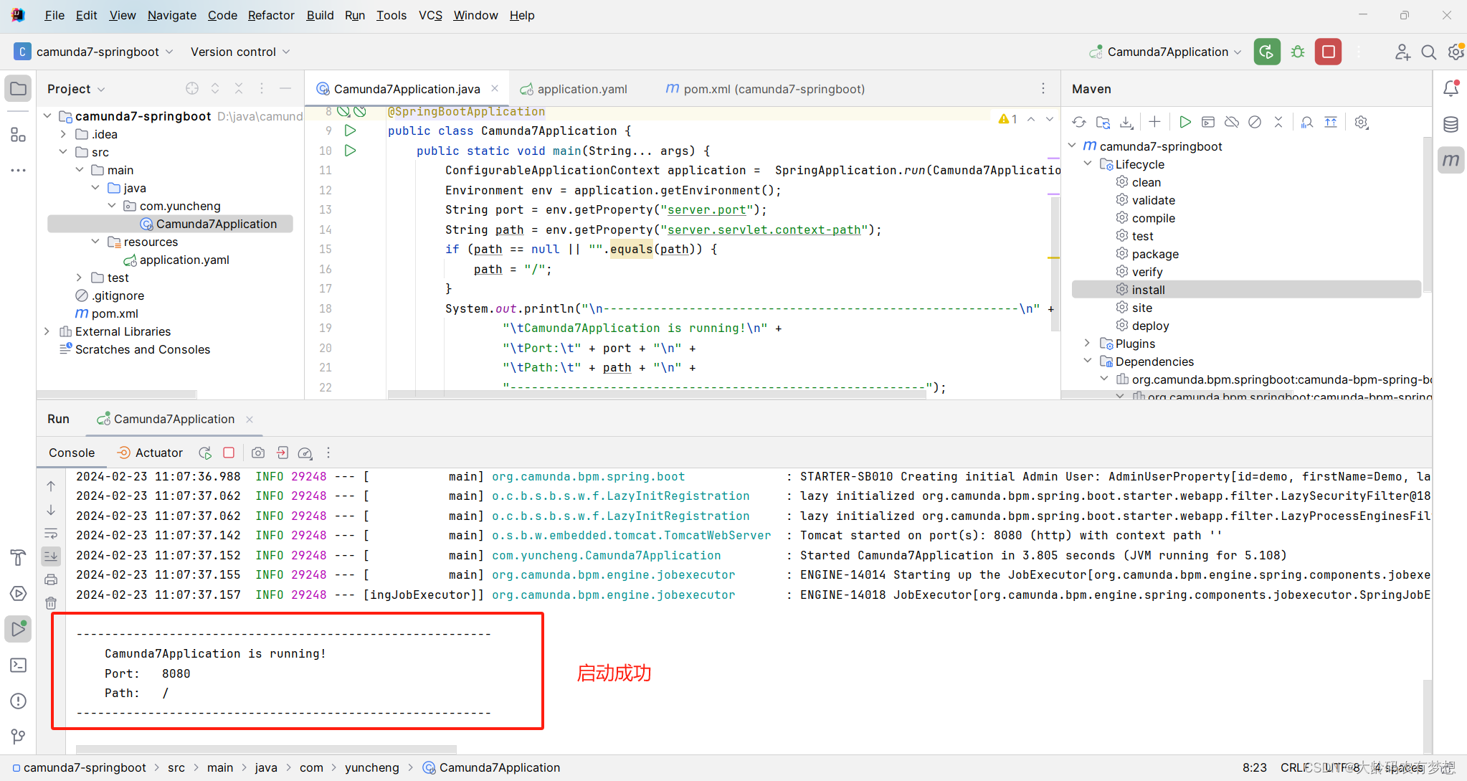
Task: Switch to application.yaml editor tab
Action: click(574, 89)
